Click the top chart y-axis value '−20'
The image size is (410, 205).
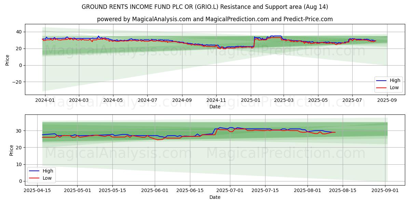click(16, 82)
